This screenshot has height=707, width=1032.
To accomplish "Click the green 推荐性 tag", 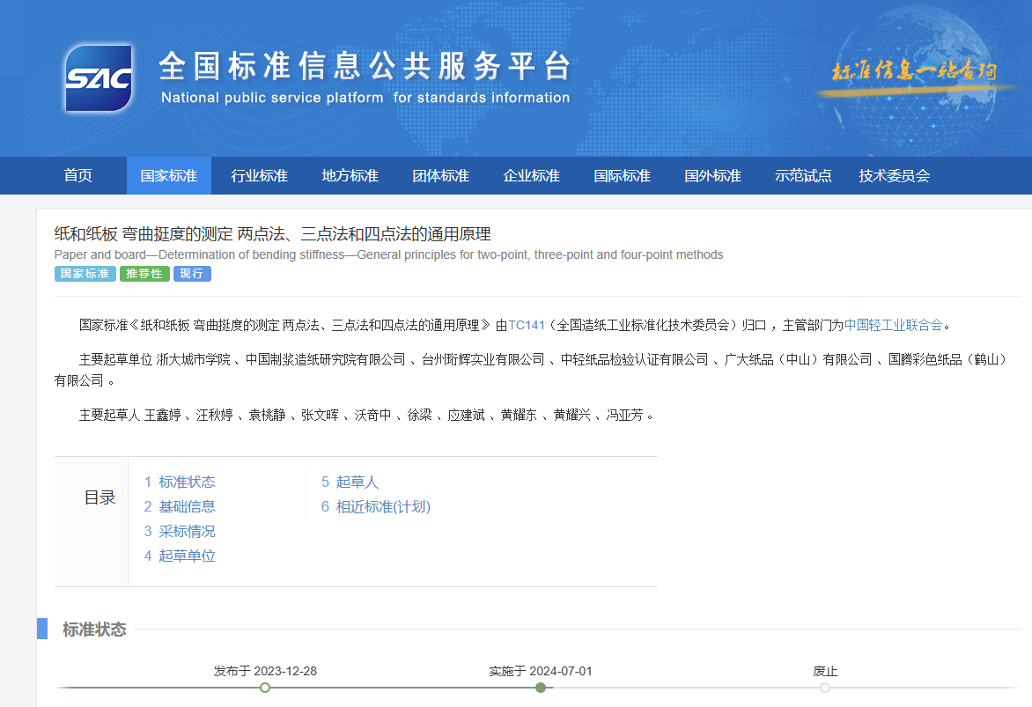I will pos(144,274).
